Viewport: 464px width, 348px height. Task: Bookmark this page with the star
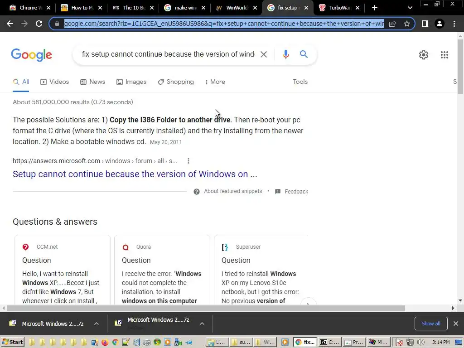pyautogui.click(x=407, y=24)
